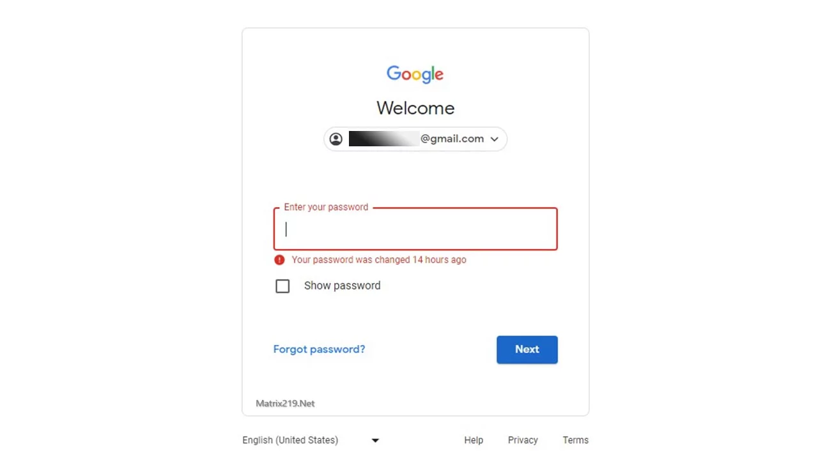Enable the Show password checkbox
This screenshot has height=460, width=818.
282,286
